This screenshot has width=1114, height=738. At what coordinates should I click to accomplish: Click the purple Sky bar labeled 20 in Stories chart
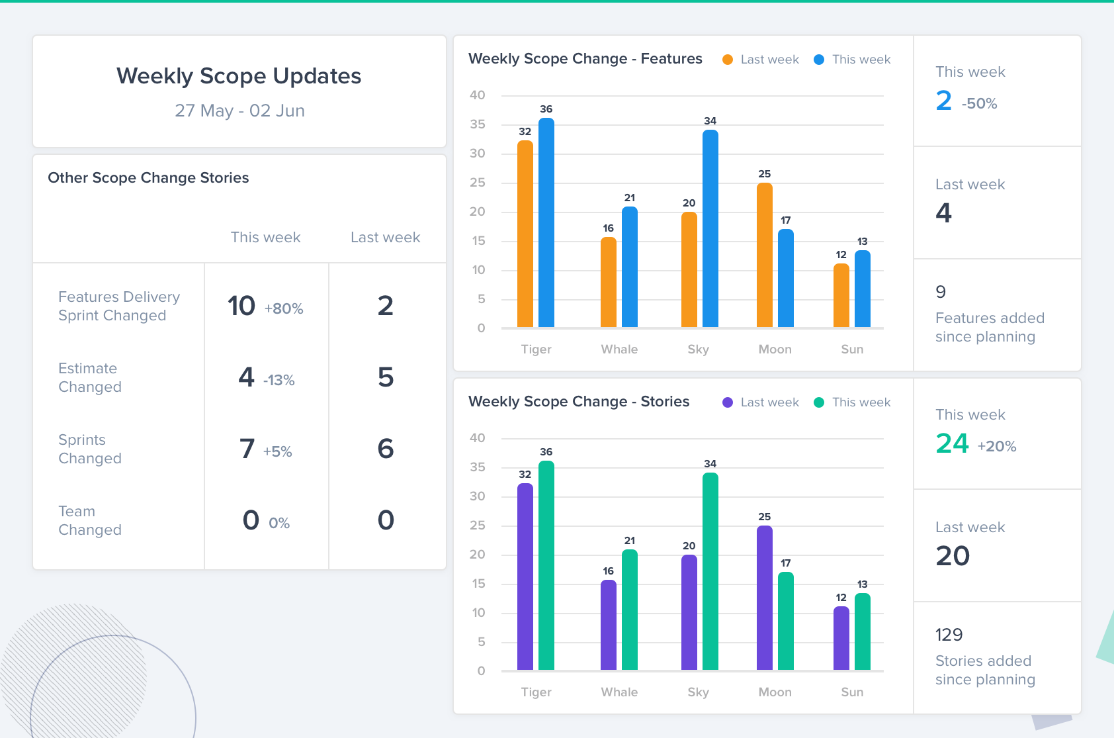tap(689, 612)
